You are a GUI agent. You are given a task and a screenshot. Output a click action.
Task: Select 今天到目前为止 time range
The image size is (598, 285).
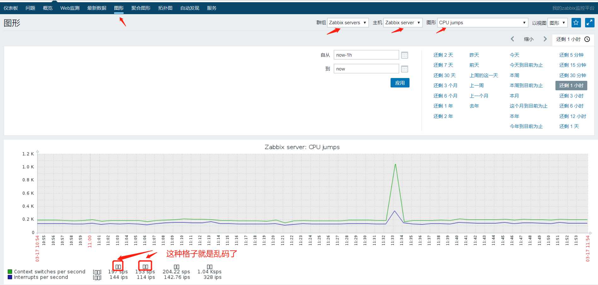tap(526, 65)
